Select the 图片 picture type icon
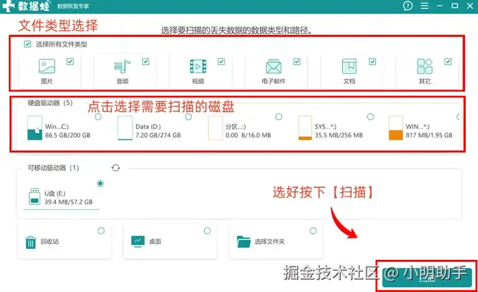Viewport: 478px width, 292px height. 47,66
